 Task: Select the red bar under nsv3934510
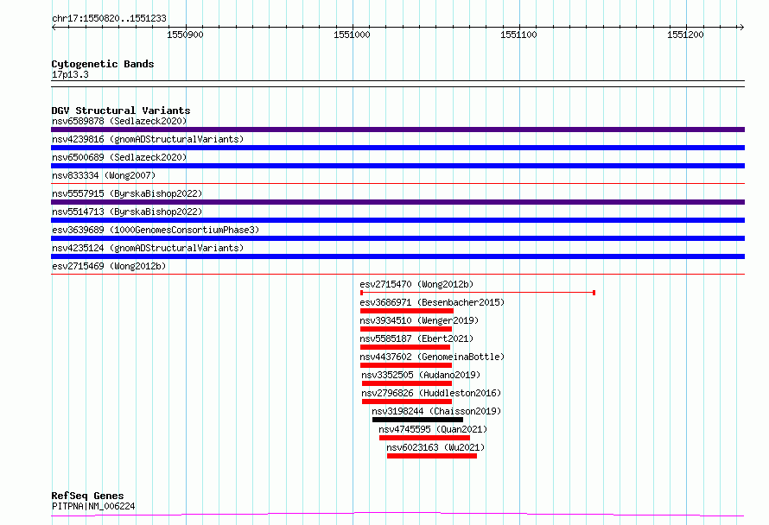click(x=406, y=329)
